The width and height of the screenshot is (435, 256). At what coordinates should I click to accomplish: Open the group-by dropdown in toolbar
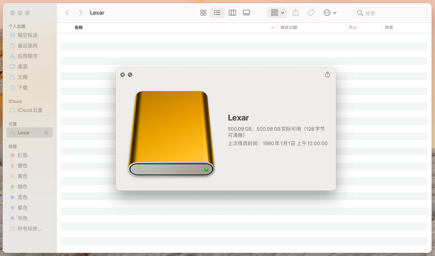coord(277,13)
